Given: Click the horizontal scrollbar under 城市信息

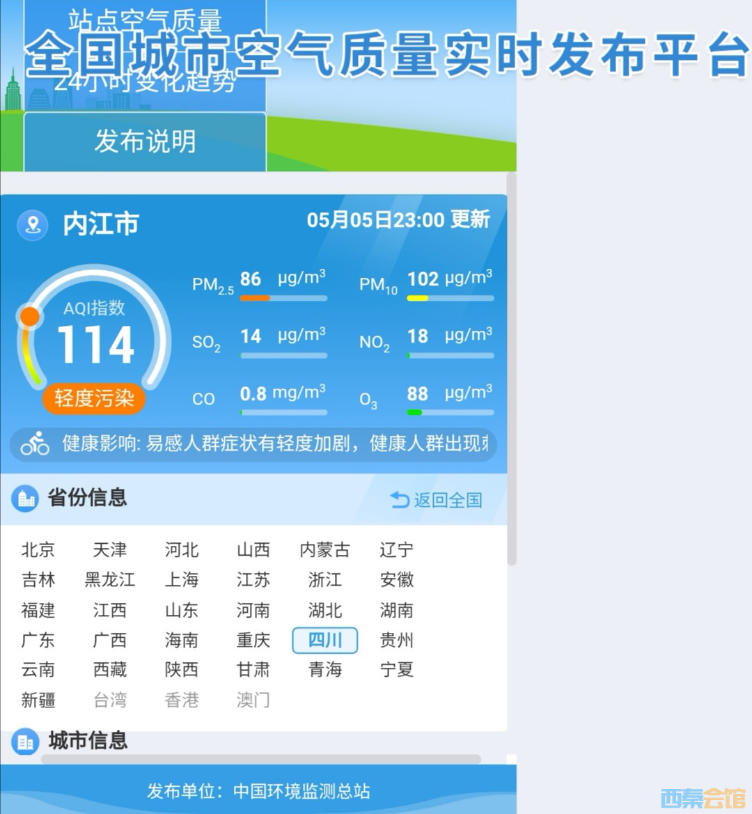Looking at the screenshot, I should pyautogui.click(x=261, y=759).
